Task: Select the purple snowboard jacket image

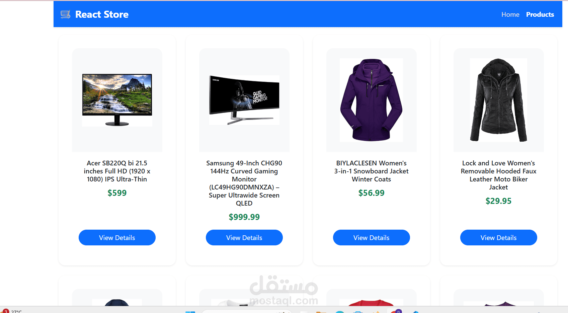Action: click(372, 100)
